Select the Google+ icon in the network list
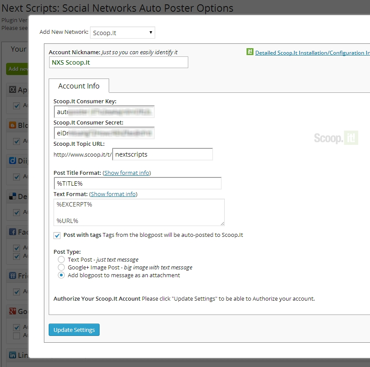The width and height of the screenshot is (370, 367). pyautogui.click(x=12, y=311)
